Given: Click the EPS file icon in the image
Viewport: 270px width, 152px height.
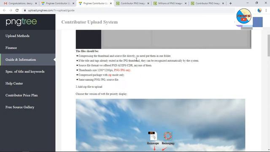Looking at the screenshot, I should (x=153, y=136).
